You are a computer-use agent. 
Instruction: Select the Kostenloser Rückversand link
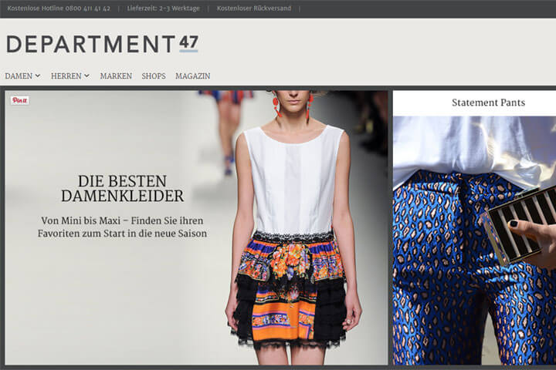(x=254, y=8)
